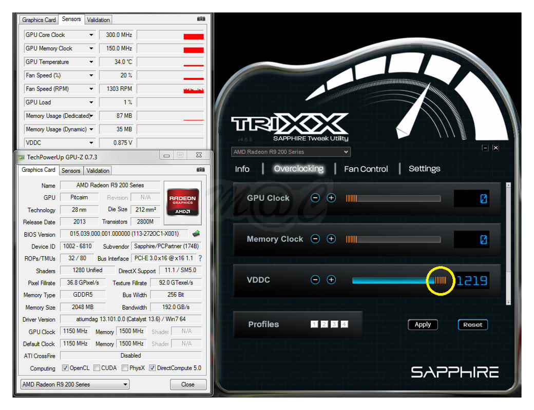
Task: Switch to the TRIXX Info tab
Action: 242,169
